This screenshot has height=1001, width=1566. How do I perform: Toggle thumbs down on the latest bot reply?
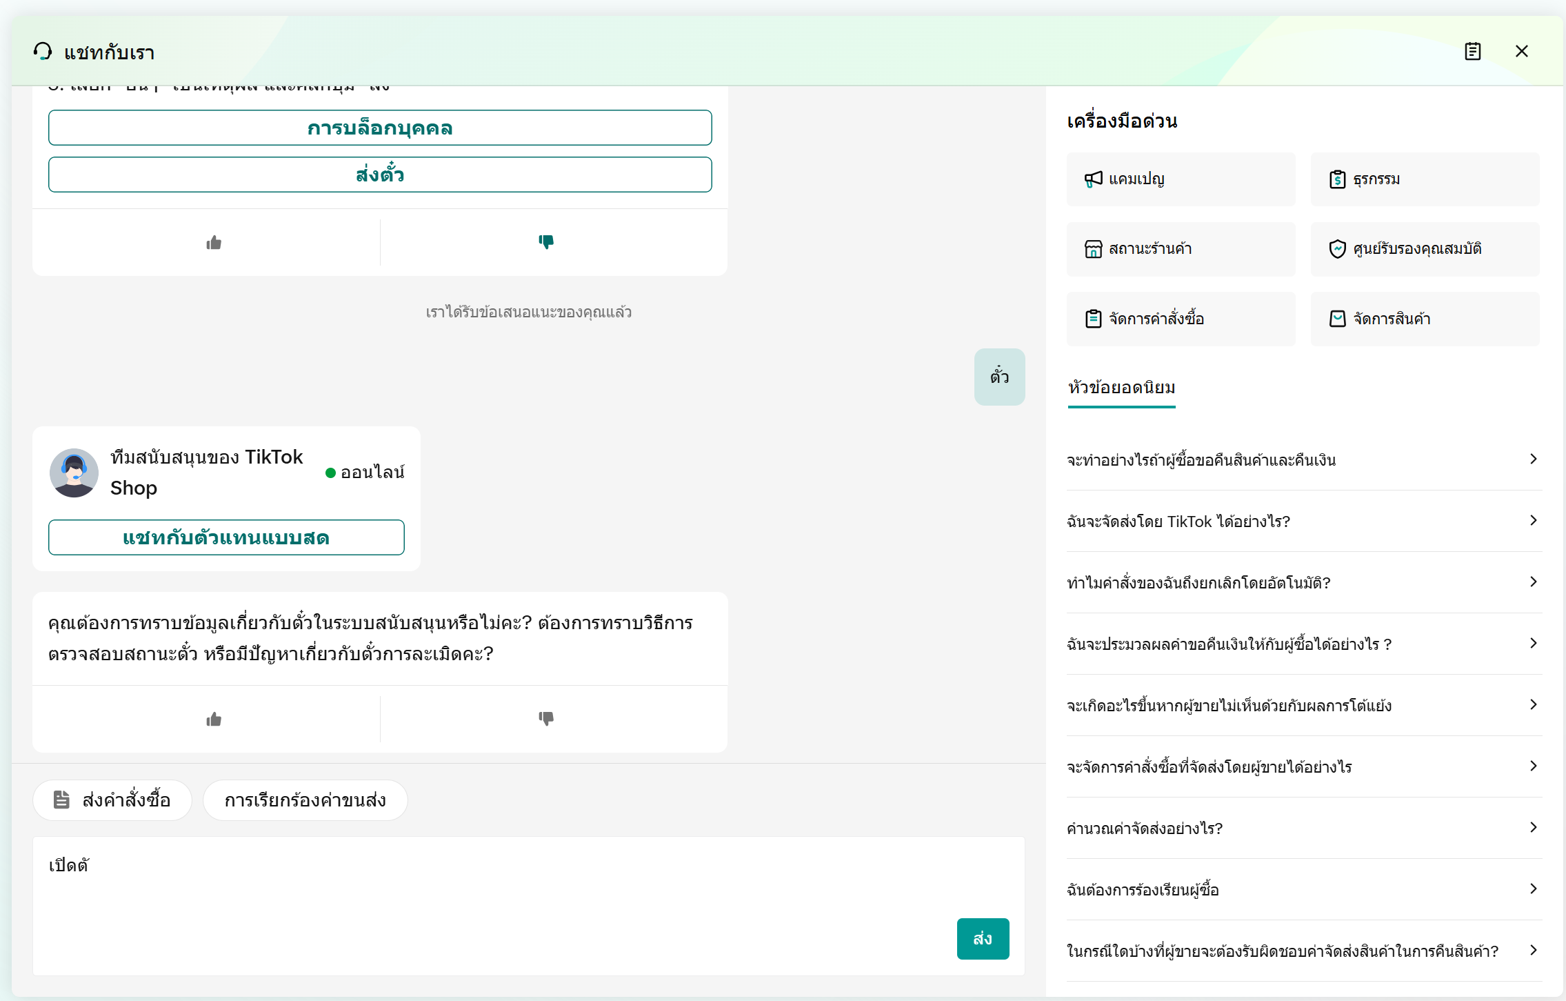pyautogui.click(x=546, y=719)
